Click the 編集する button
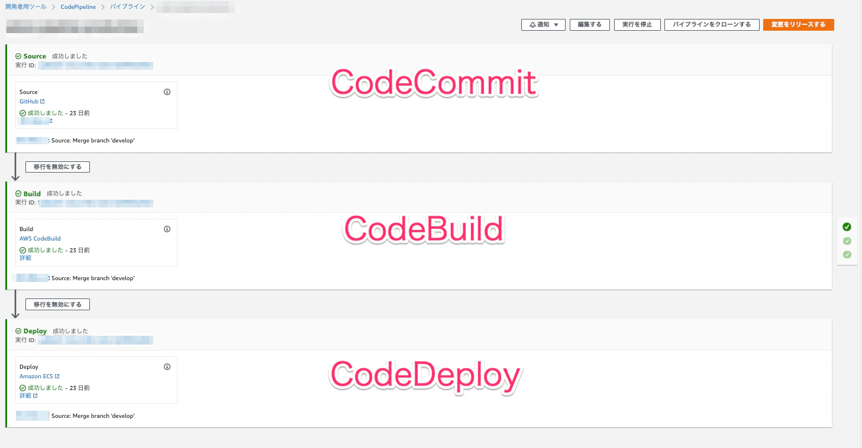862x448 pixels. [x=590, y=24]
